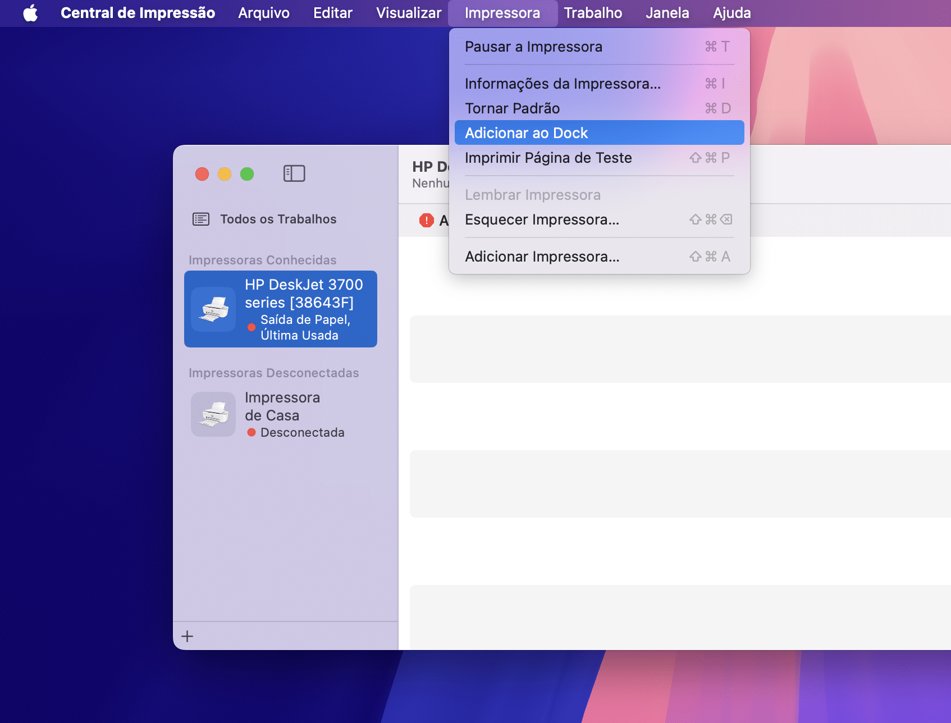
Task: Click the Impressoras Conhecidas section header
Action: [x=262, y=260]
